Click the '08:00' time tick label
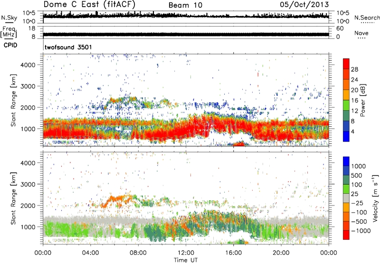Viewport: 380px width, 263px height. (x=138, y=253)
